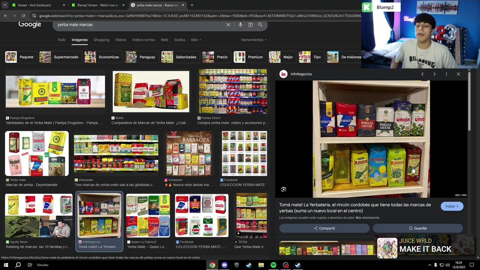Image resolution: width=480 pixels, height=270 pixels.
Task: Select the Todo search filter
Action: tap(61, 40)
